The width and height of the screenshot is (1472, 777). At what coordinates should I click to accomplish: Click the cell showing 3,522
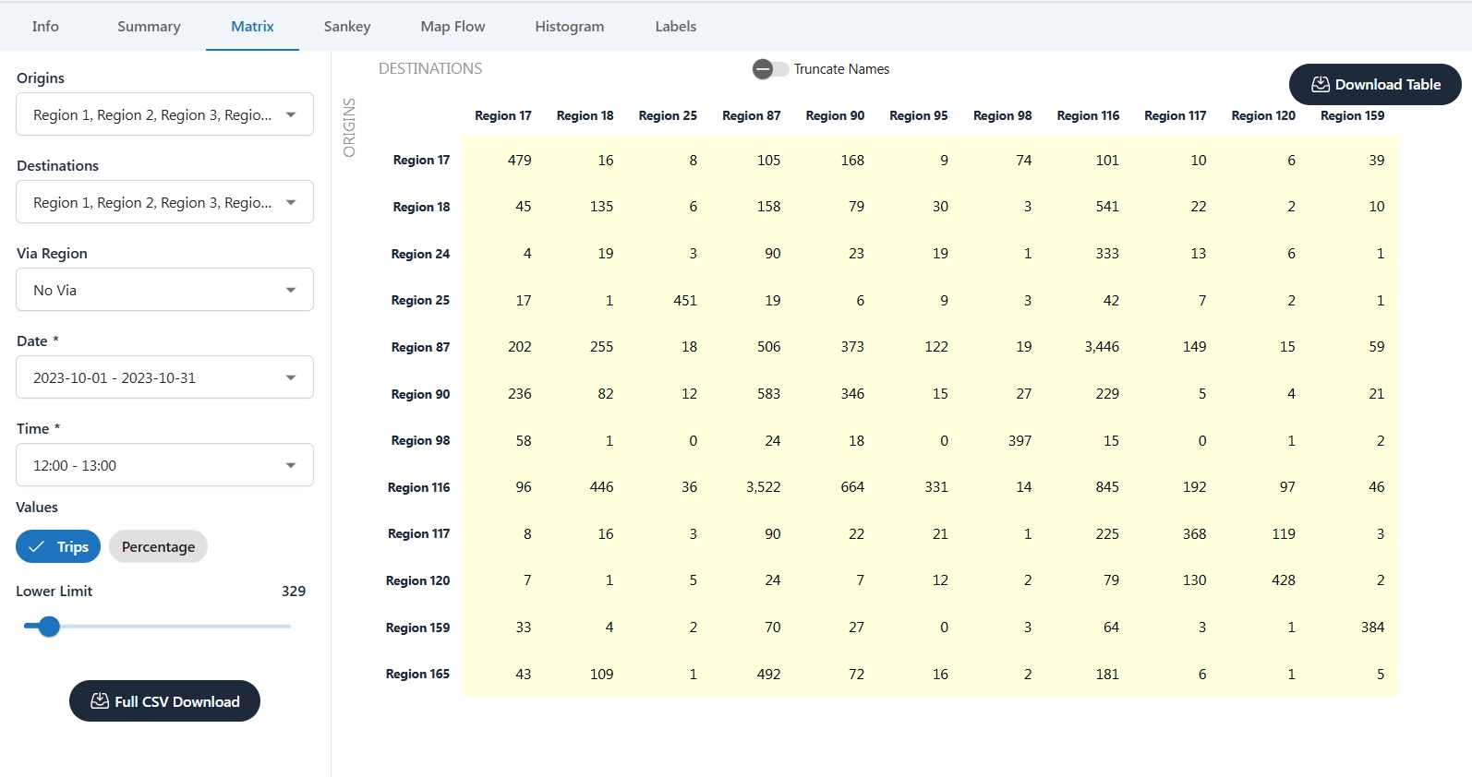[764, 487]
